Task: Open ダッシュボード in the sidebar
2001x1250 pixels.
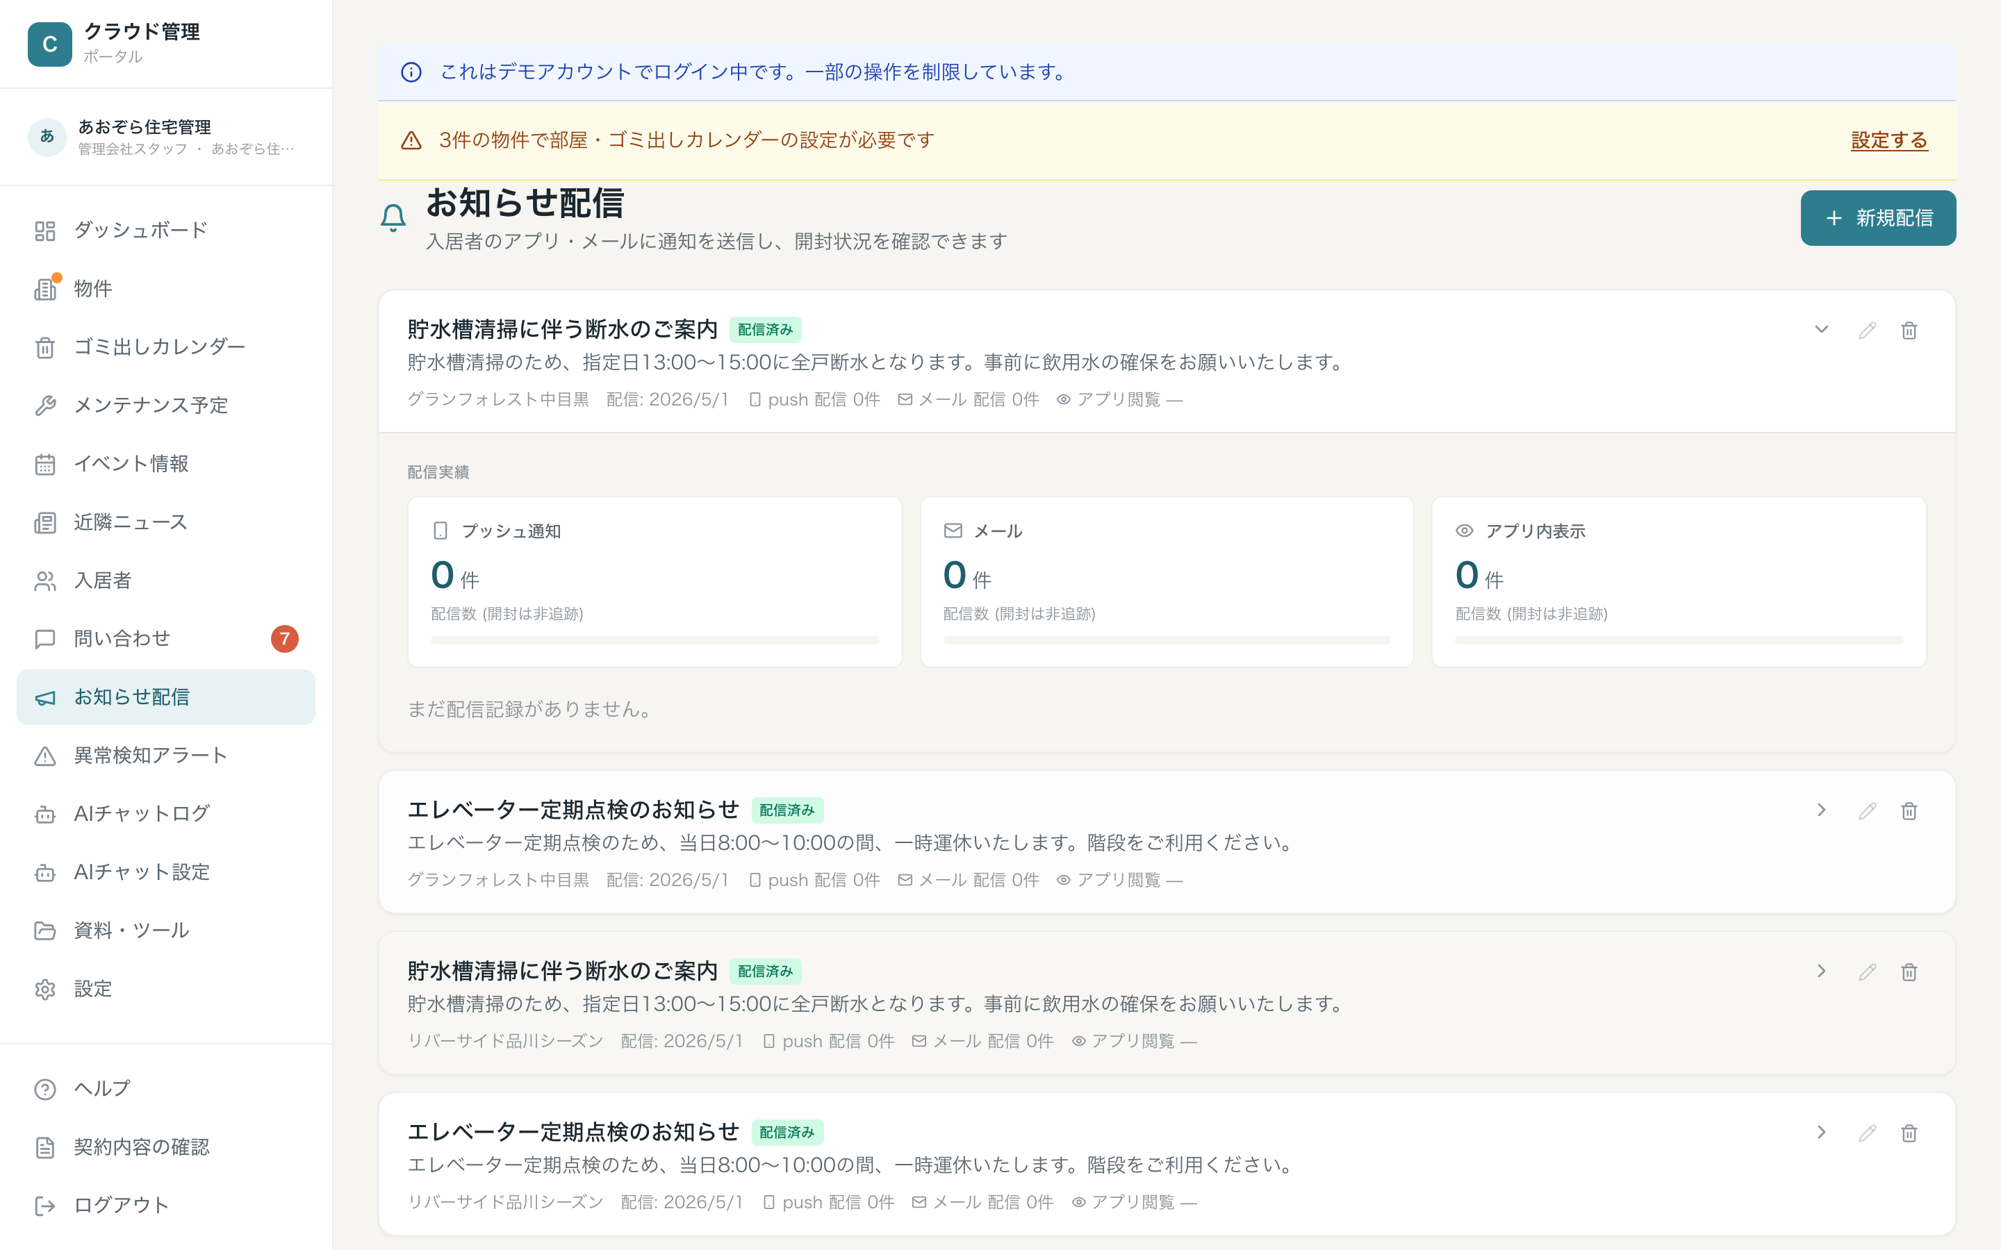Action: click(x=165, y=231)
